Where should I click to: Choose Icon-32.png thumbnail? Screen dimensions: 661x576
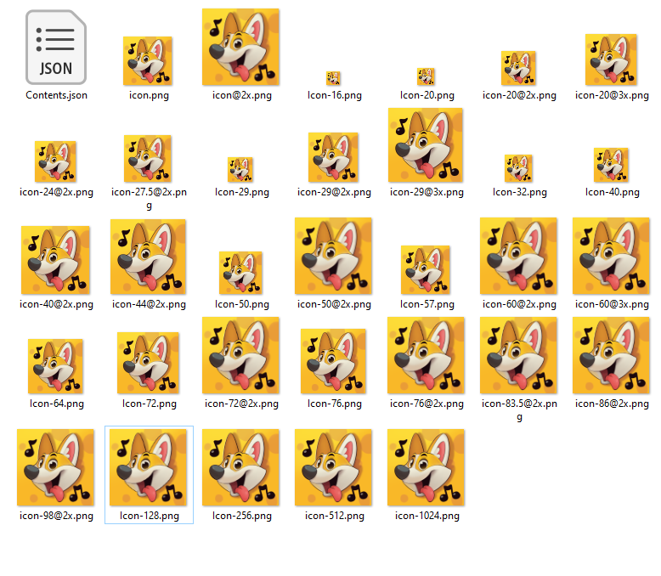pos(518,168)
